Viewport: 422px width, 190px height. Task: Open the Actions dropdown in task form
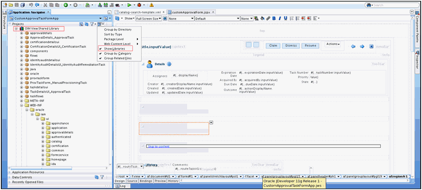333,44
